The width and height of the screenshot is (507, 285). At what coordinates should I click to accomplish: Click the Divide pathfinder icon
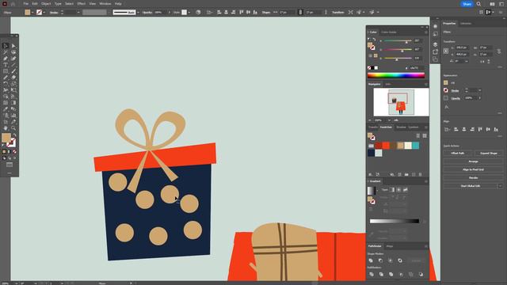(x=372, y=275)
